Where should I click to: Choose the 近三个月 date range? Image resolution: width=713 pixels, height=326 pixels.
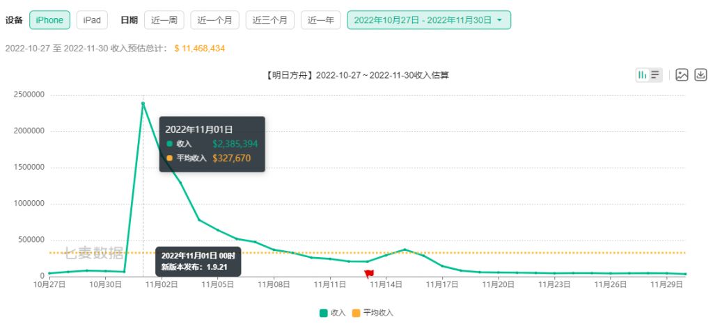coord(271,20)
